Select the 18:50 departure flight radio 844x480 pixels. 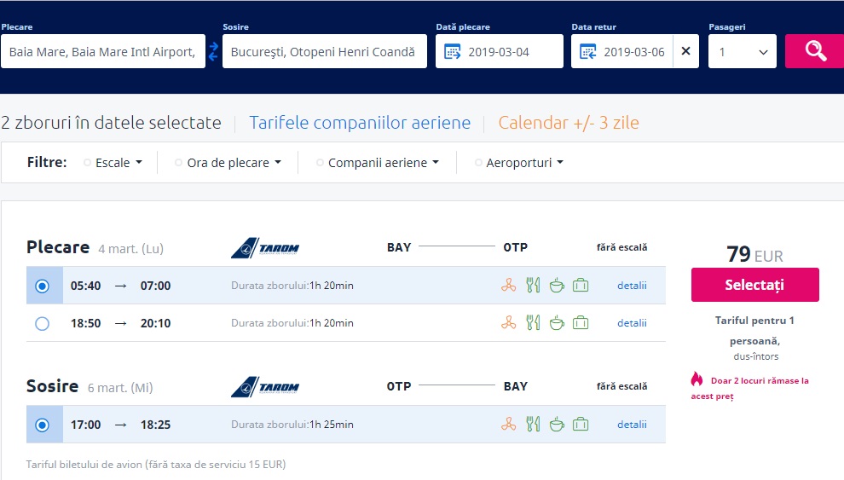point(43,323)
